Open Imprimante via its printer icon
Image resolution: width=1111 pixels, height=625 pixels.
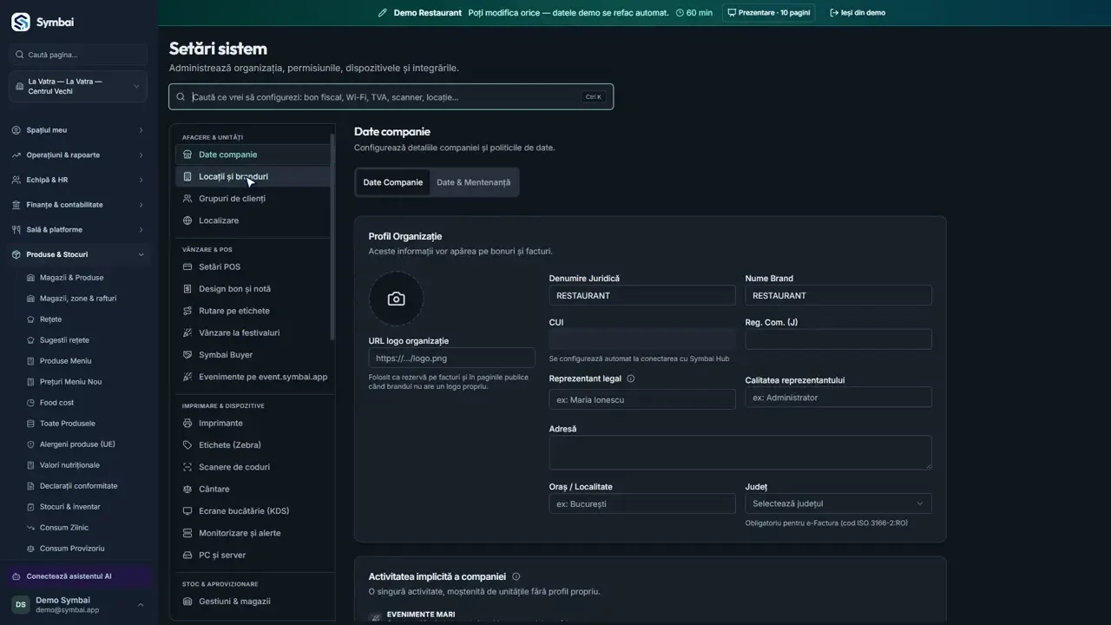pyautogui.click(x=187, y=423)
